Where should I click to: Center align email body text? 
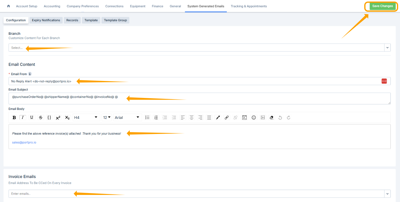(x=192, y=118)
